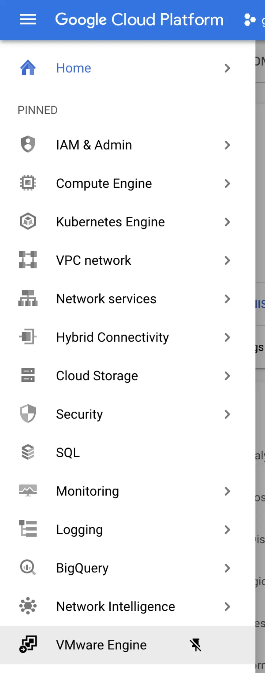Viewport: 265px width, 673px height.
Task: Click the Network Intelligence icon
Action: point(28,606)
